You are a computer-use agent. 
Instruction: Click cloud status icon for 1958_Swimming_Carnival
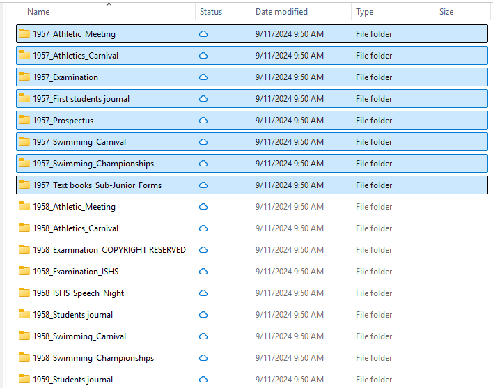204,336
